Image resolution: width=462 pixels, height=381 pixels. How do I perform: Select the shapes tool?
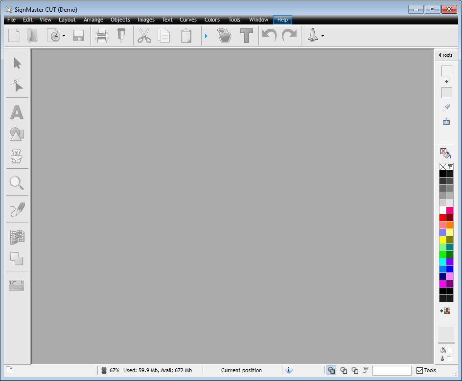coord(17,134)
